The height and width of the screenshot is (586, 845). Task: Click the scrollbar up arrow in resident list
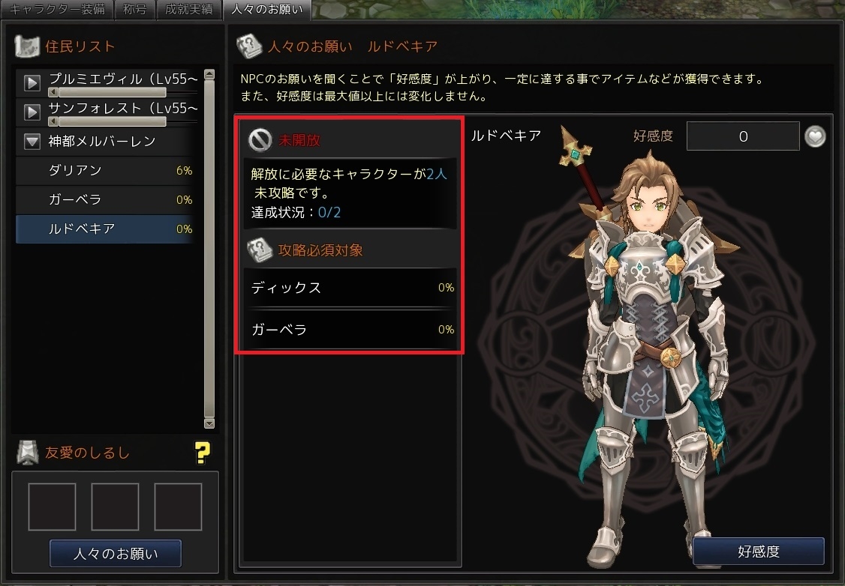pos(209,74)
